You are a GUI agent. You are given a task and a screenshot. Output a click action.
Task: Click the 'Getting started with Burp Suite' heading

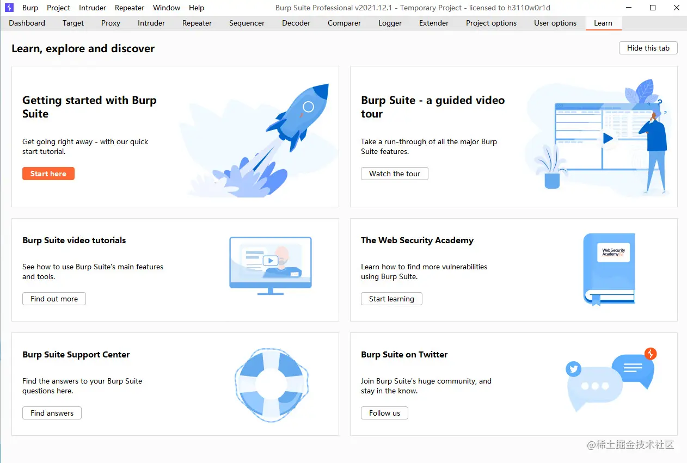[89, 107]
